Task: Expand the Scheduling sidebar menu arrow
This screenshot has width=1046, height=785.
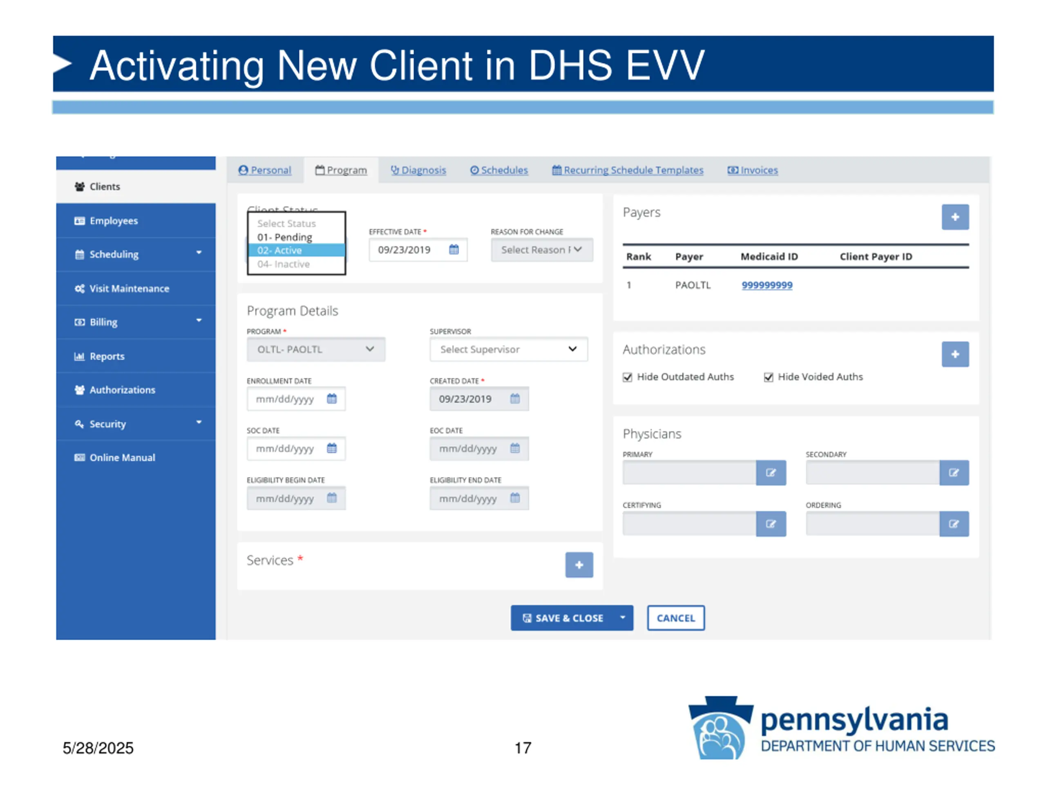Action: [x=199, y=253]
